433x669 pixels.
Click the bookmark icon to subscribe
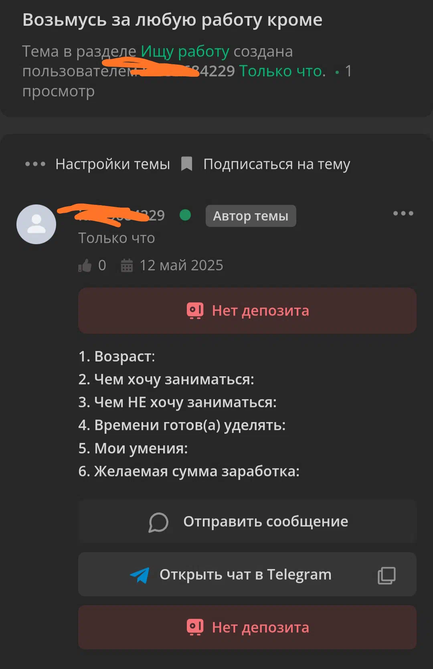(x=187, y=164)
